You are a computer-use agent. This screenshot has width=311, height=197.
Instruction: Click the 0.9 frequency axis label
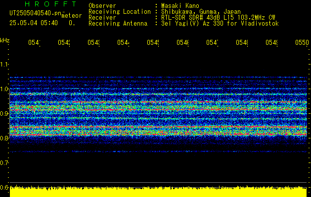tap(4, 113)
